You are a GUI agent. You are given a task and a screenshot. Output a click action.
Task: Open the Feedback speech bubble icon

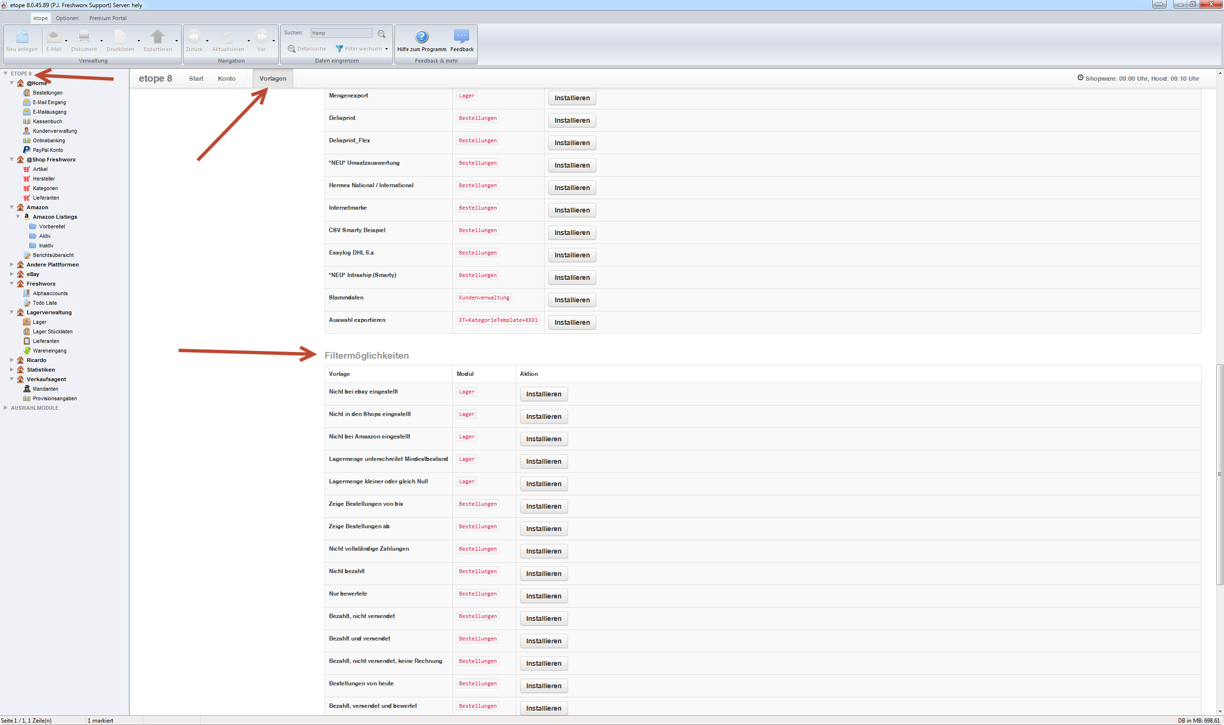click(461, 37)
